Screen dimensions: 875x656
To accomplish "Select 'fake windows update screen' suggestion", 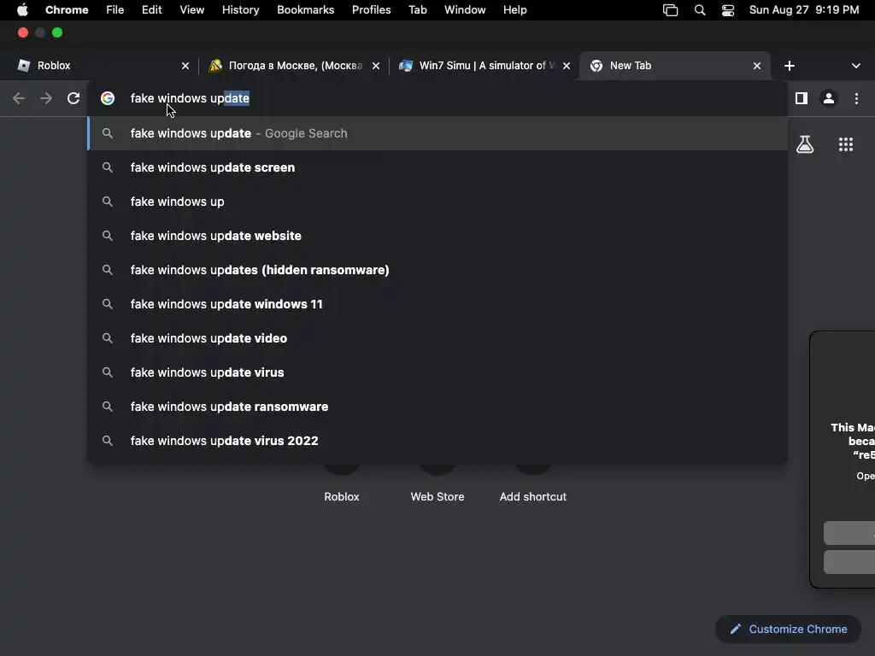I will click(437, 167).
